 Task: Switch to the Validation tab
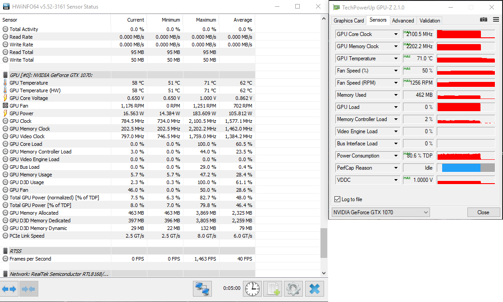[x=430, y=21]
